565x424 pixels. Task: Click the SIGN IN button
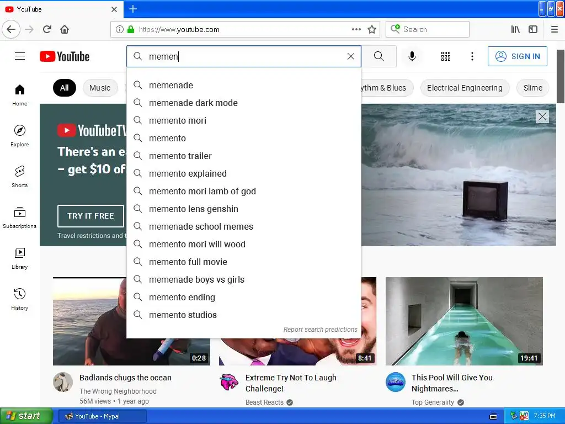518,56
